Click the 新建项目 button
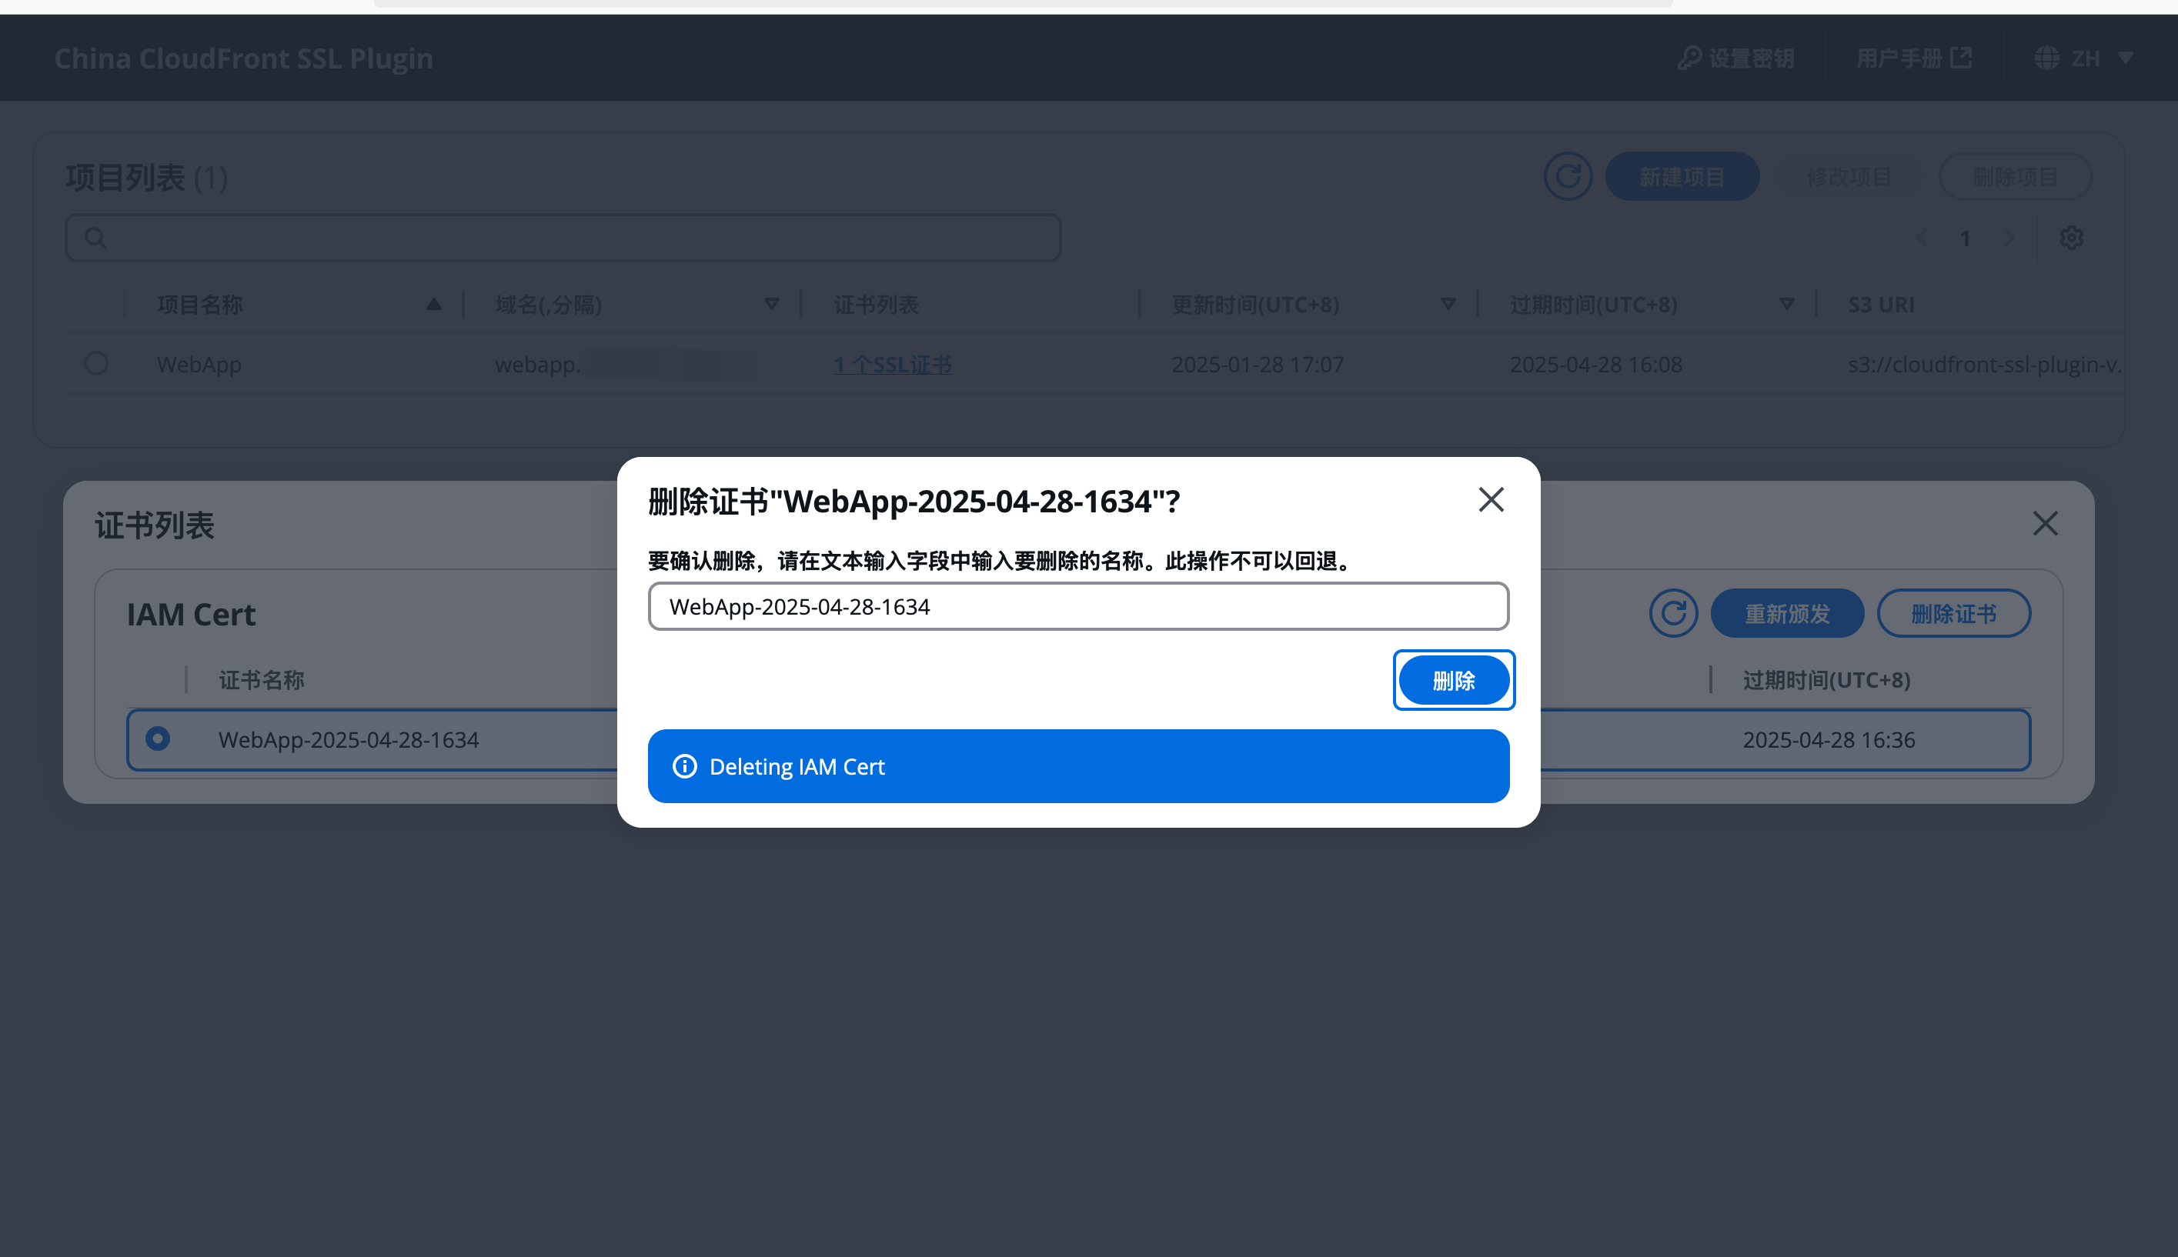The width and height of the screenshot is (2178, 1257). pos(1682,177)
